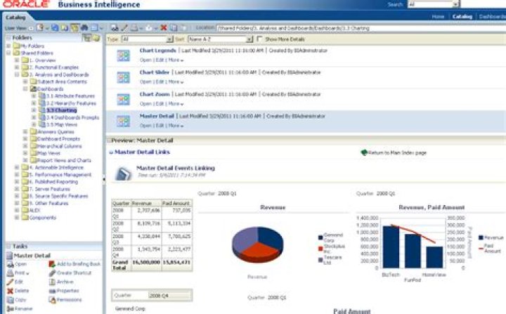The width and height of the screenshot is (506, 314).
Task: Click the Return to Main Index page link
Action: click(x=397, y=152)
